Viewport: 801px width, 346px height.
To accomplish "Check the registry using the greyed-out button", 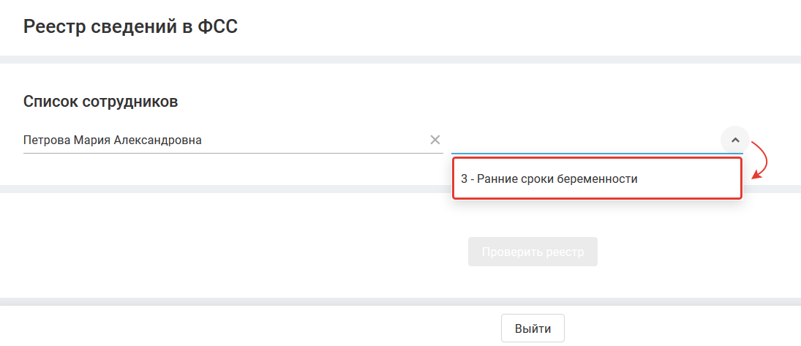I will [533, 252].
